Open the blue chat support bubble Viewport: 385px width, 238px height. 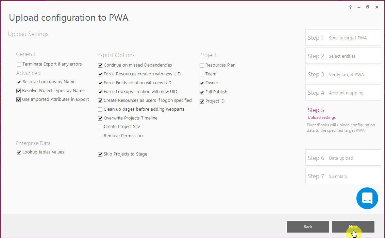point(367,198)
